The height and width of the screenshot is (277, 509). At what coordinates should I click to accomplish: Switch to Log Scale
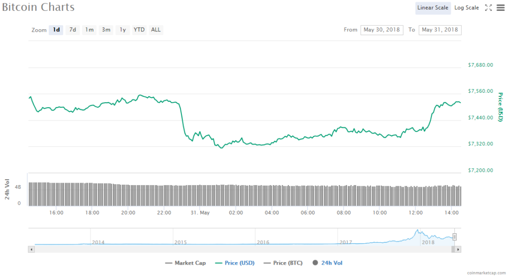tap(467, 8)
